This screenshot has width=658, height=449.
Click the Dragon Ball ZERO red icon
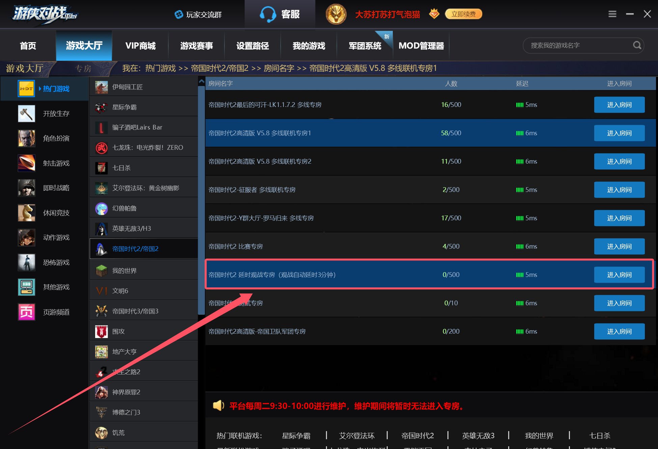pyautogui.click(x=101, y=148)
